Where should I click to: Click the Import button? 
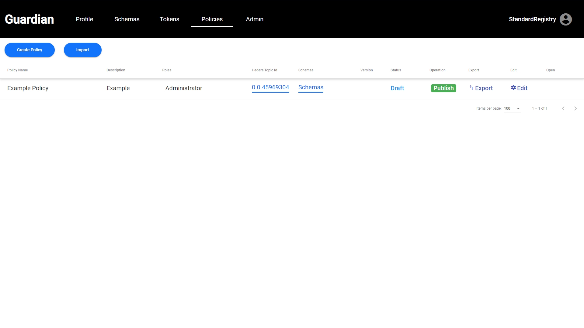[x=82, y=50]
